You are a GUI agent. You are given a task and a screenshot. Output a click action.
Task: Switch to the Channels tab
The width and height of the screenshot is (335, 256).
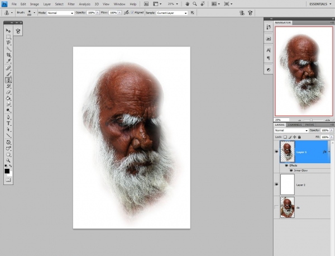(x=295, y=125)
